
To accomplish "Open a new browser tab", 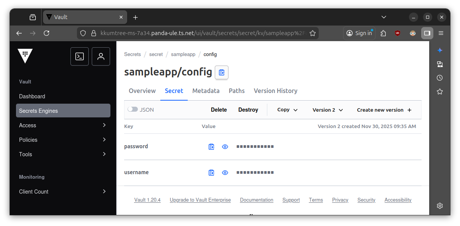I will point(136,17).
